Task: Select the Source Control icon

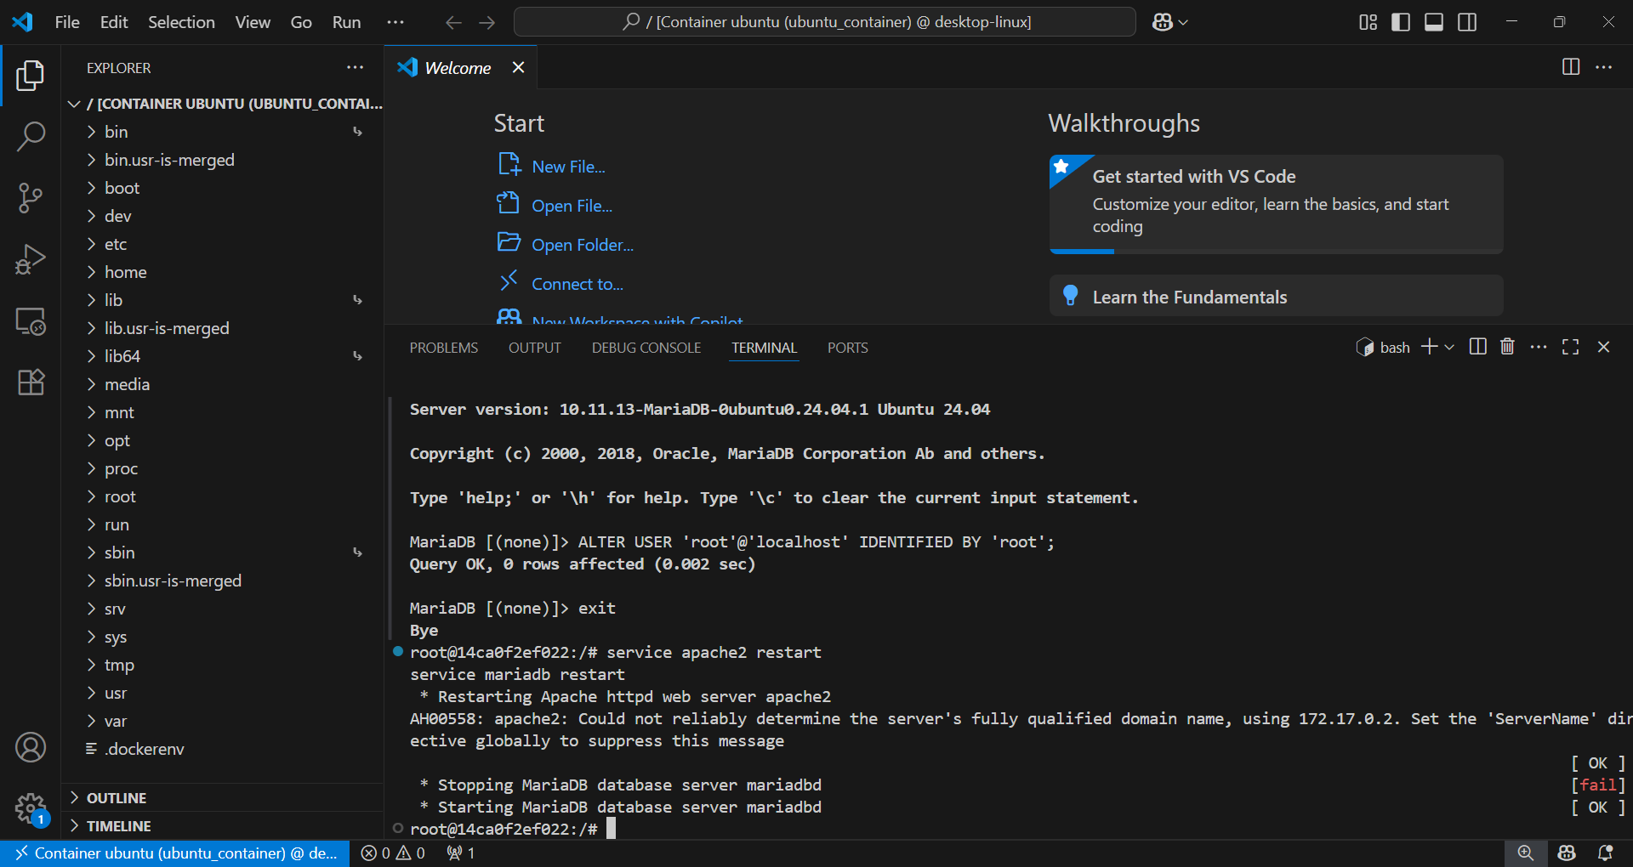Action: tap(31, 197)
